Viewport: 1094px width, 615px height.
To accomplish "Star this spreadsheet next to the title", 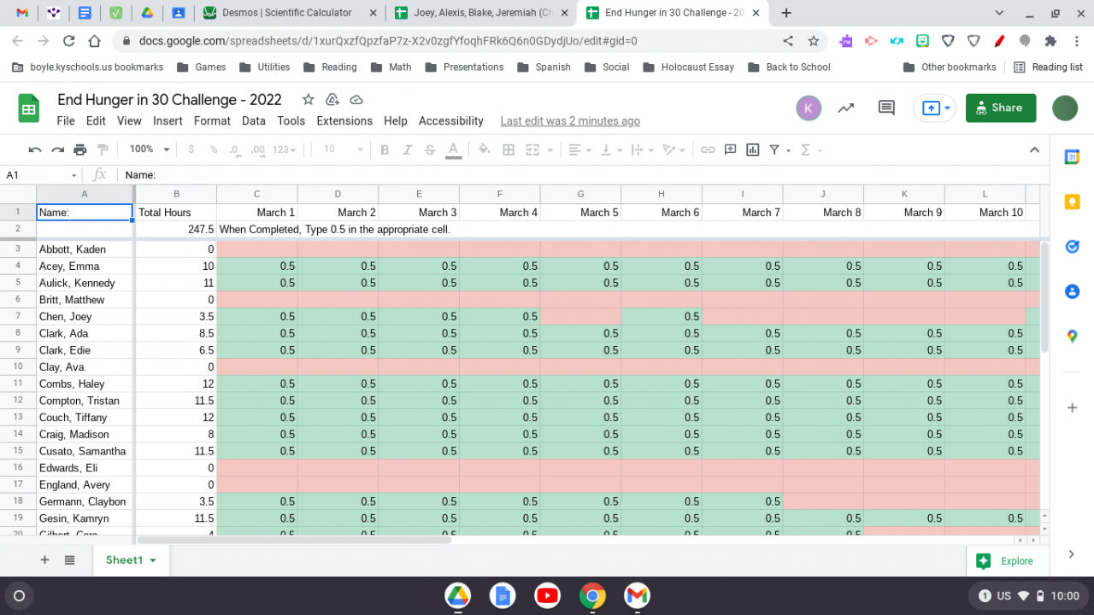I will 308,100.
